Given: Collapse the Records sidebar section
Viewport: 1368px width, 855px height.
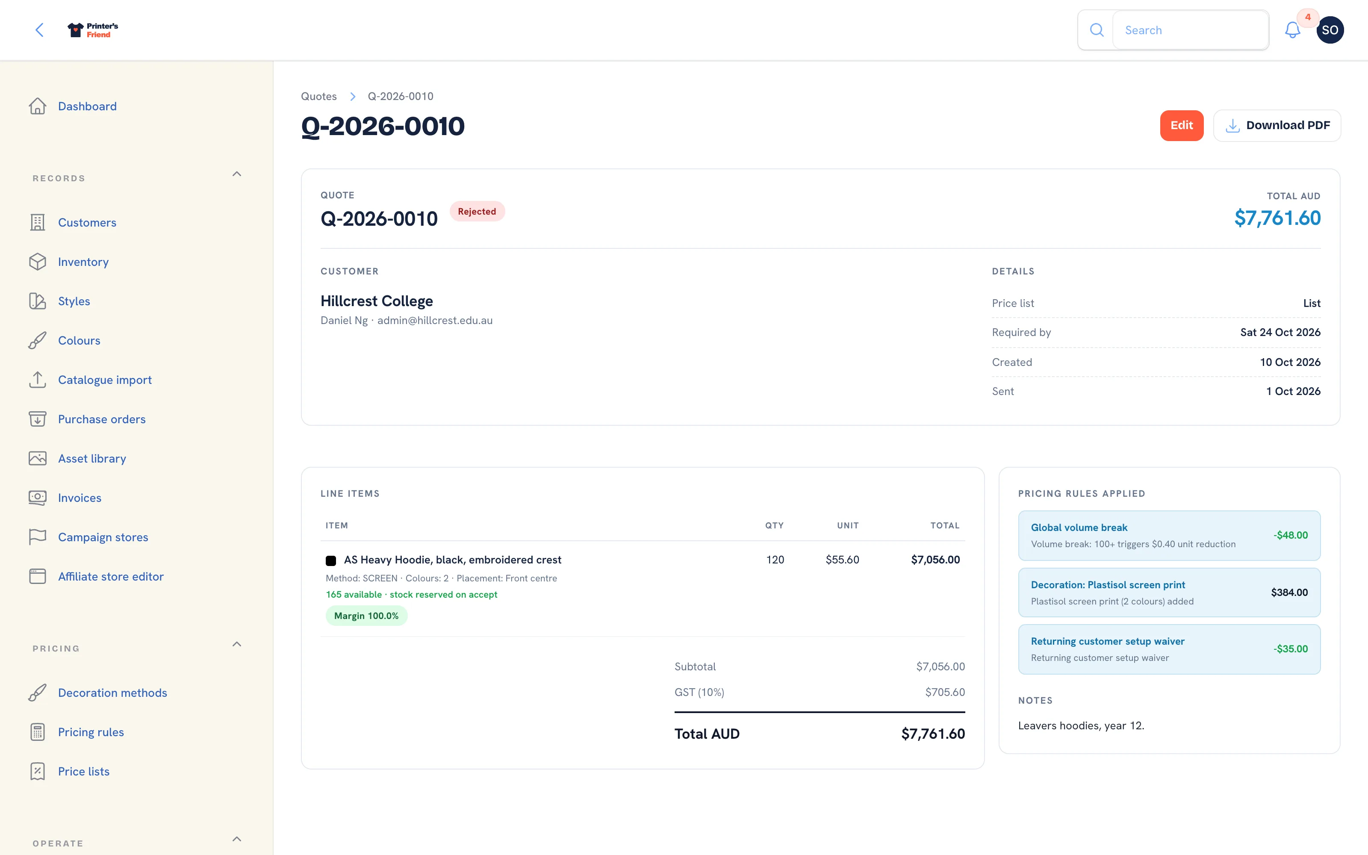Looking at the screenshot, I should coord(237,174).
